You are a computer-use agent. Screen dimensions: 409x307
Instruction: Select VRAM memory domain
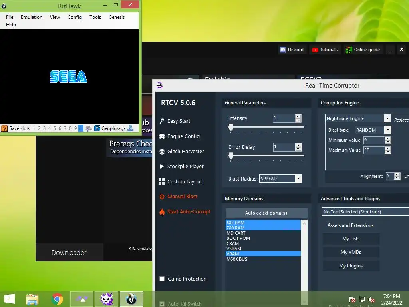263,254
